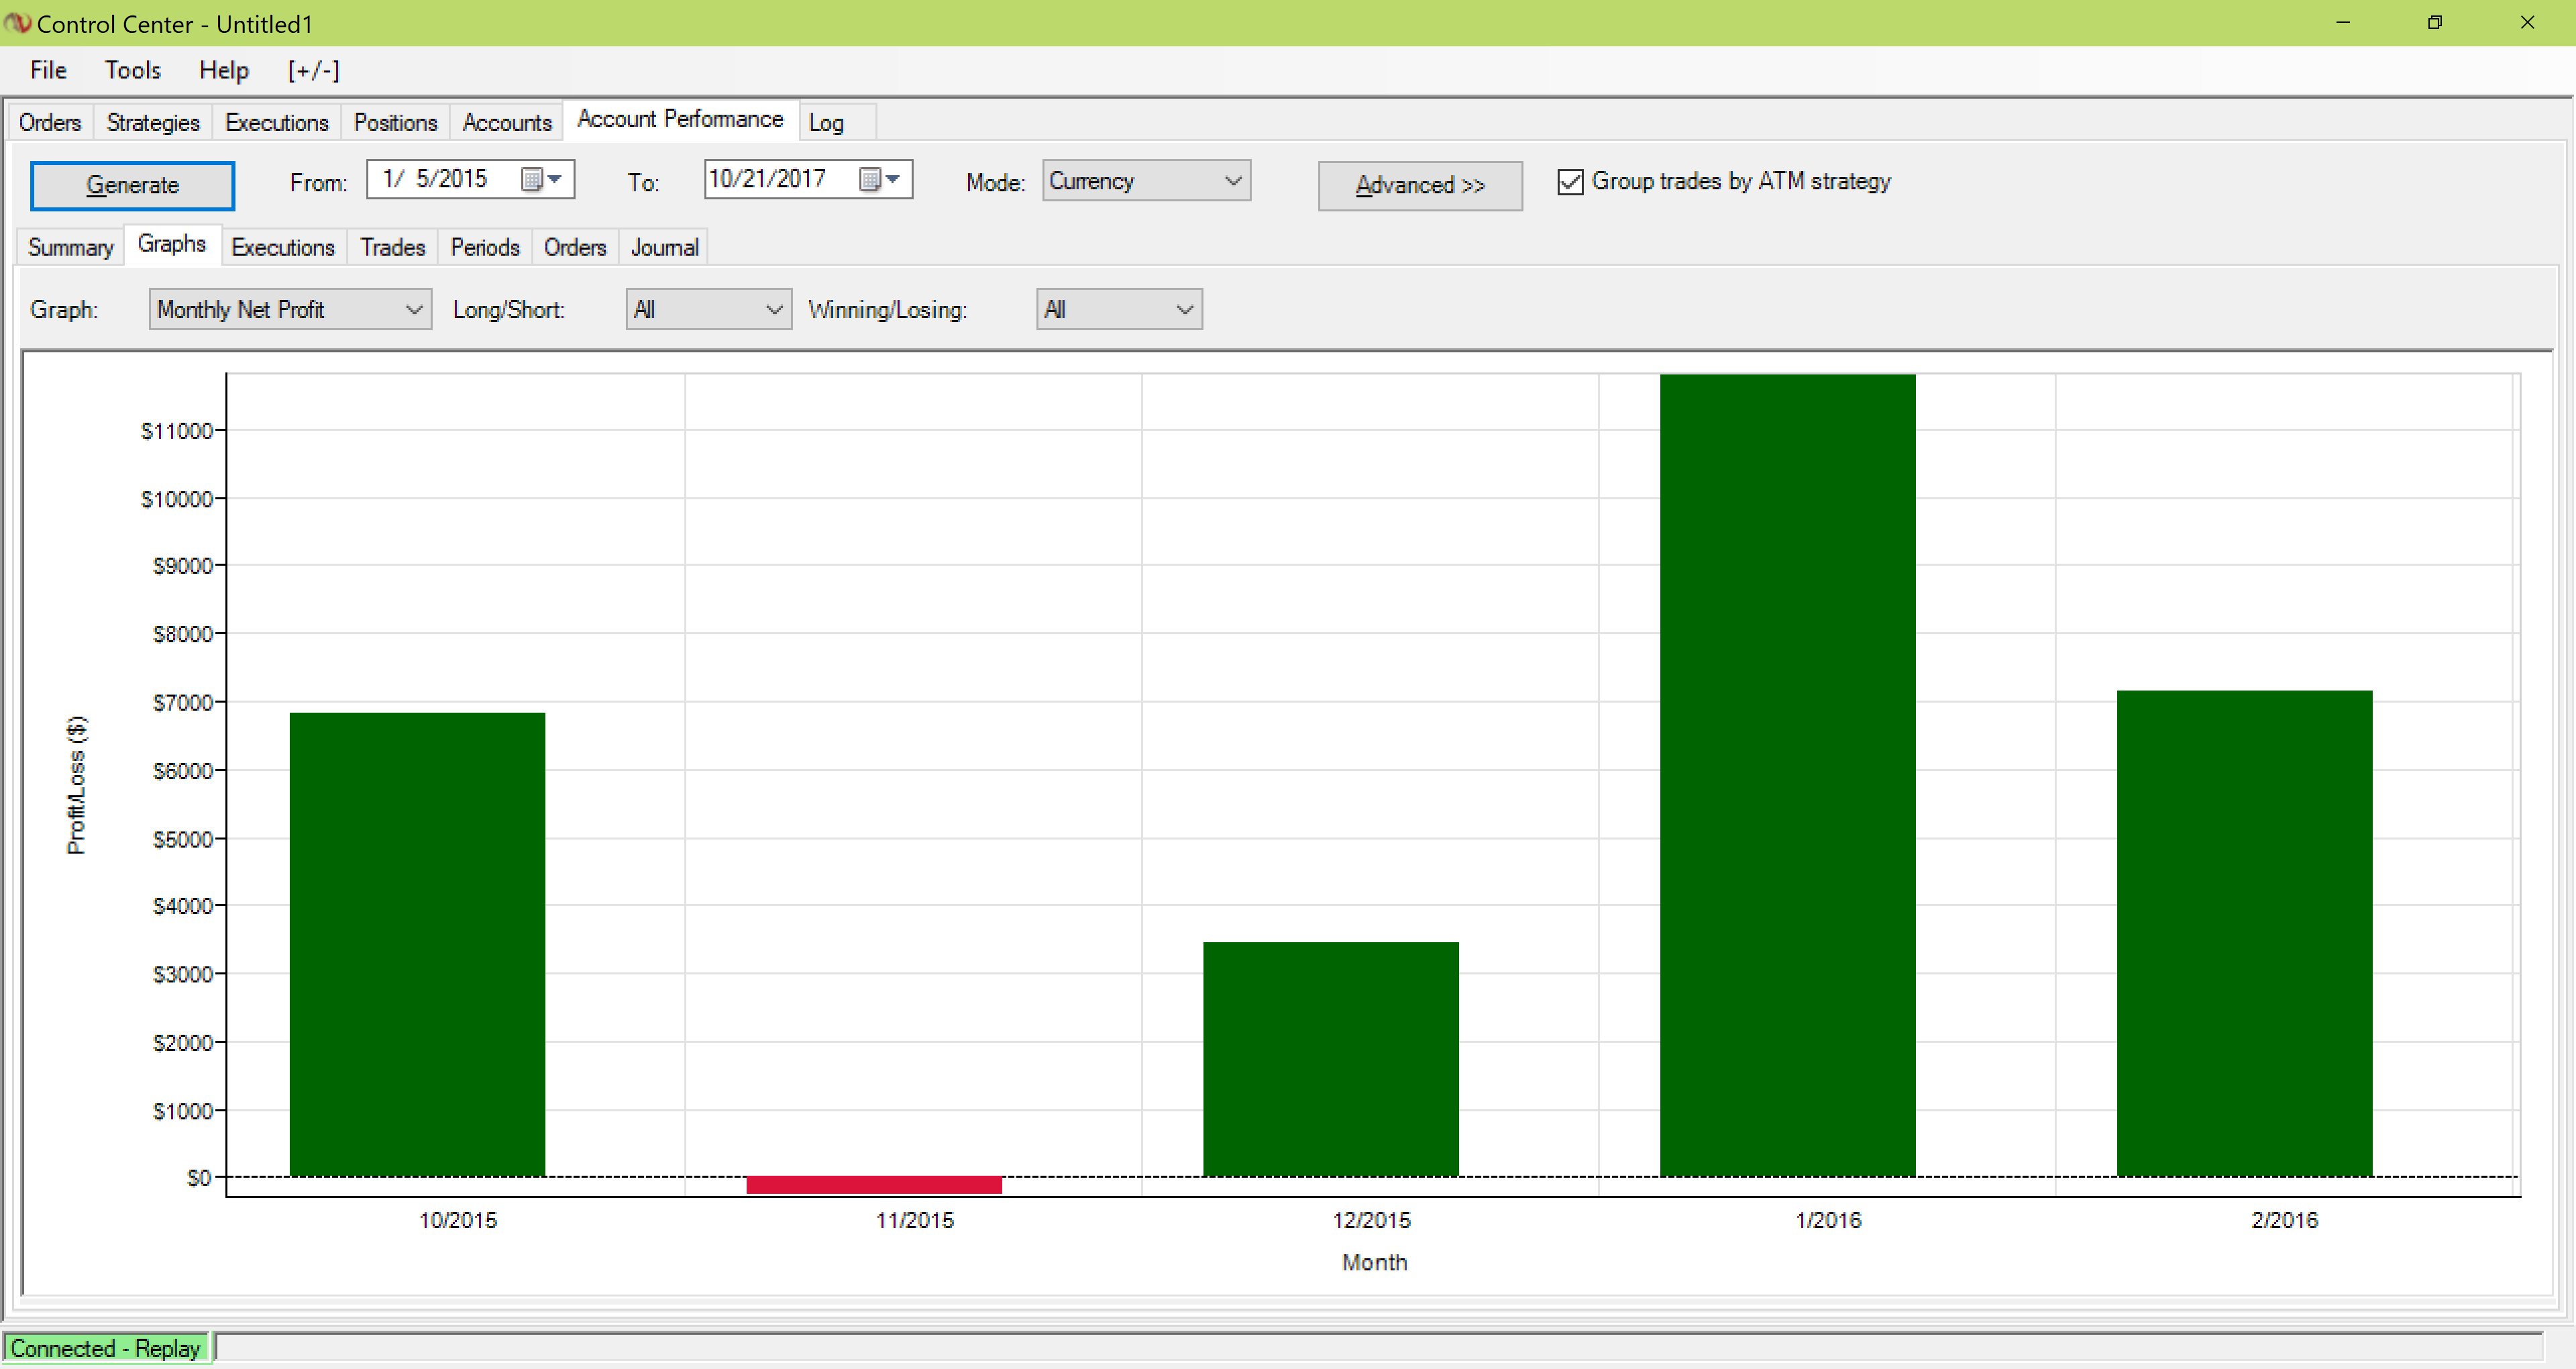Click the 11/2015 x-axis label

915,1220
